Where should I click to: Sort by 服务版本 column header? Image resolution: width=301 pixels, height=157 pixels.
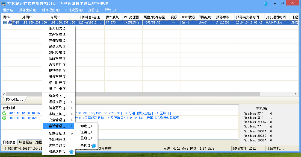click(225, 17)
